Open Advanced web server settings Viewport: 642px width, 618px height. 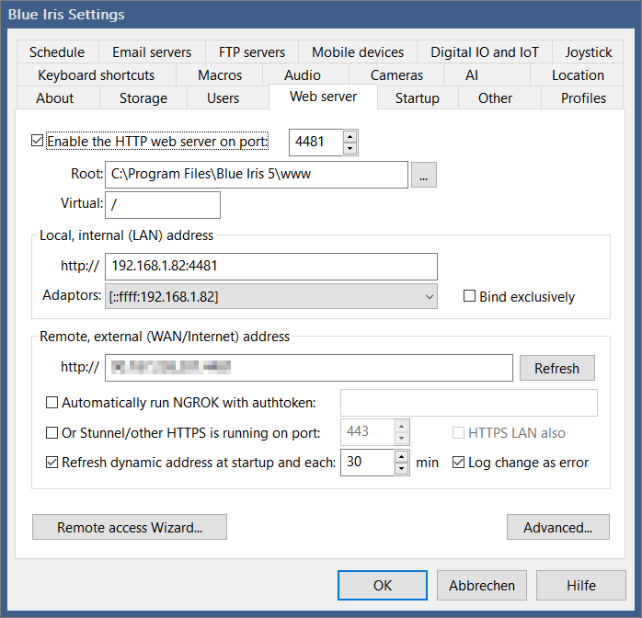coord(557,527)
